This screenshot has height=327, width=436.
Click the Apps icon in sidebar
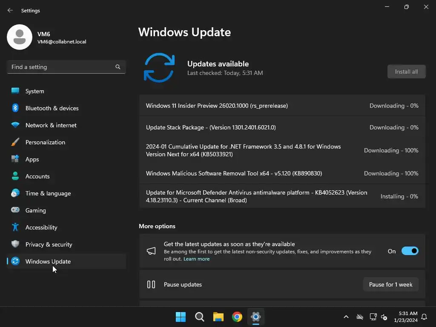coord(15,159)
